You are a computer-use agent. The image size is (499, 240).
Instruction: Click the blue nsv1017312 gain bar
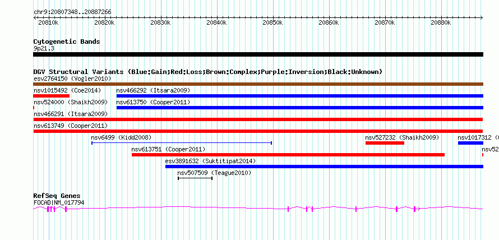click(470, 143)
